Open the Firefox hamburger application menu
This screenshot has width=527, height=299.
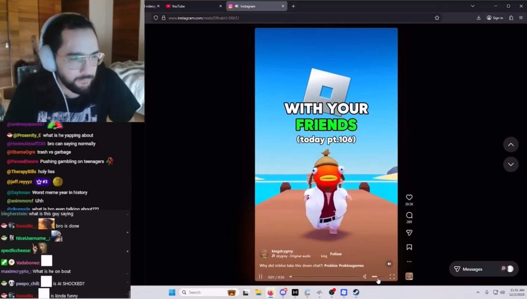click(521, 18)
